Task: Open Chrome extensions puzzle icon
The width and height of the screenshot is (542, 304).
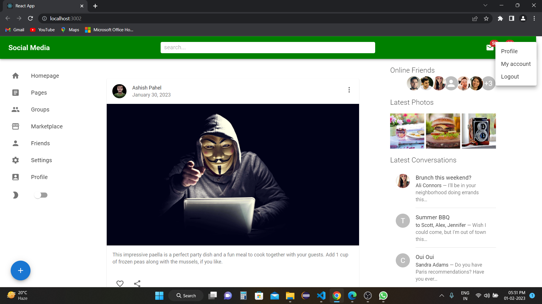Action: pyautogui.click(x=500, y=18)
